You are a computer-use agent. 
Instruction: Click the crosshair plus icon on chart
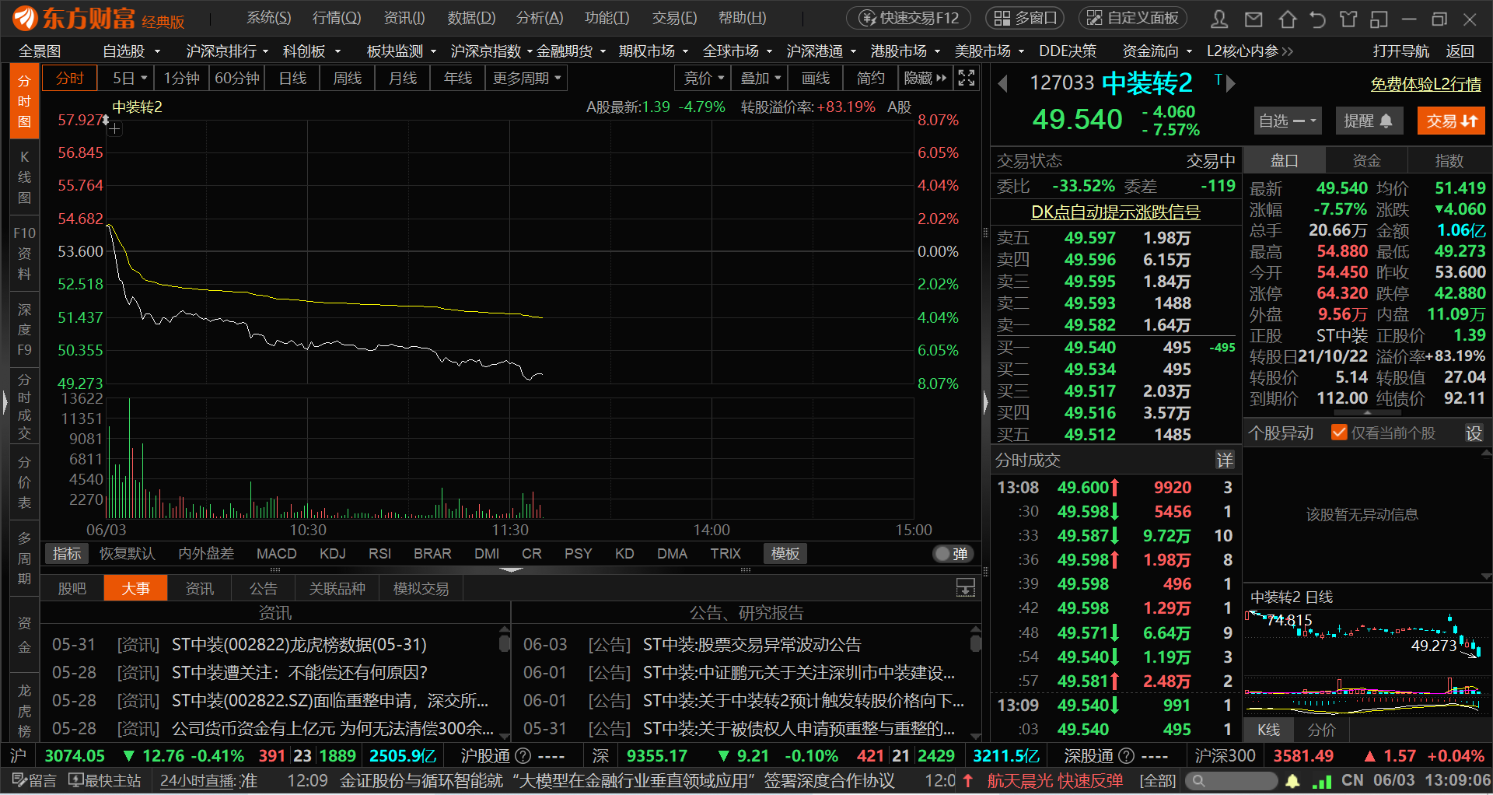pyautogui.click(x=114, y=128)
